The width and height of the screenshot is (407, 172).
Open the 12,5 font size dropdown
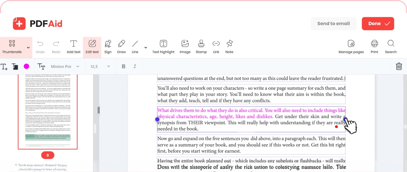pyautogui.click(x=100, y=67)
